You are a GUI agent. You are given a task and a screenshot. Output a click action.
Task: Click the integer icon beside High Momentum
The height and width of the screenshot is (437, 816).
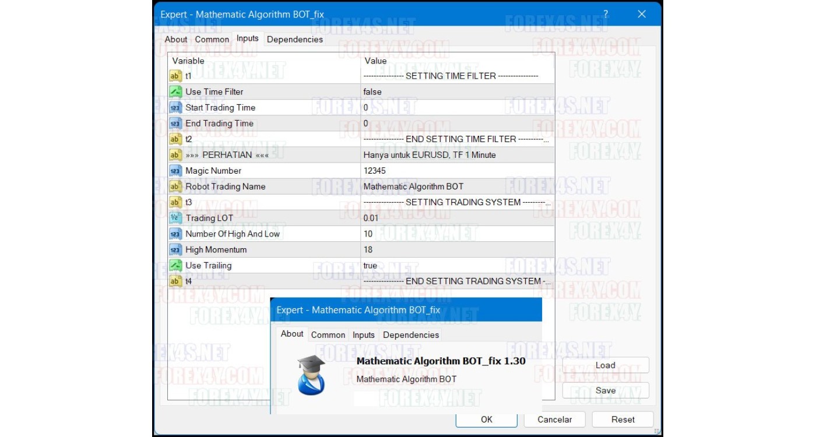click(x=175, y=249)
